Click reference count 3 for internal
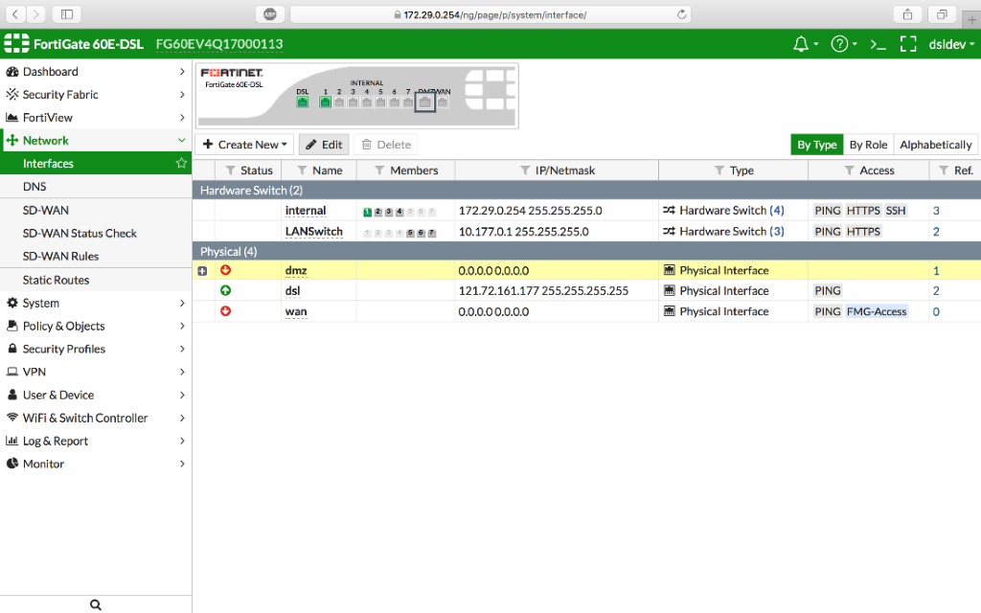Image resolution: width=981 pixels, height=613 pixels. point(936,211)
